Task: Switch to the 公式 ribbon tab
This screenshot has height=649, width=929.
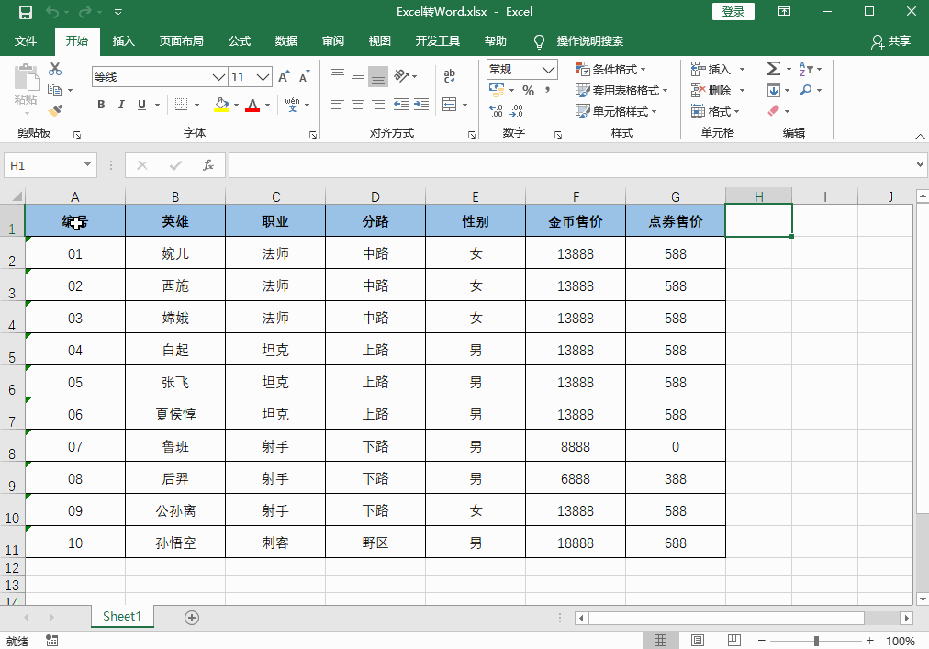Action: [x=240, y=41]
